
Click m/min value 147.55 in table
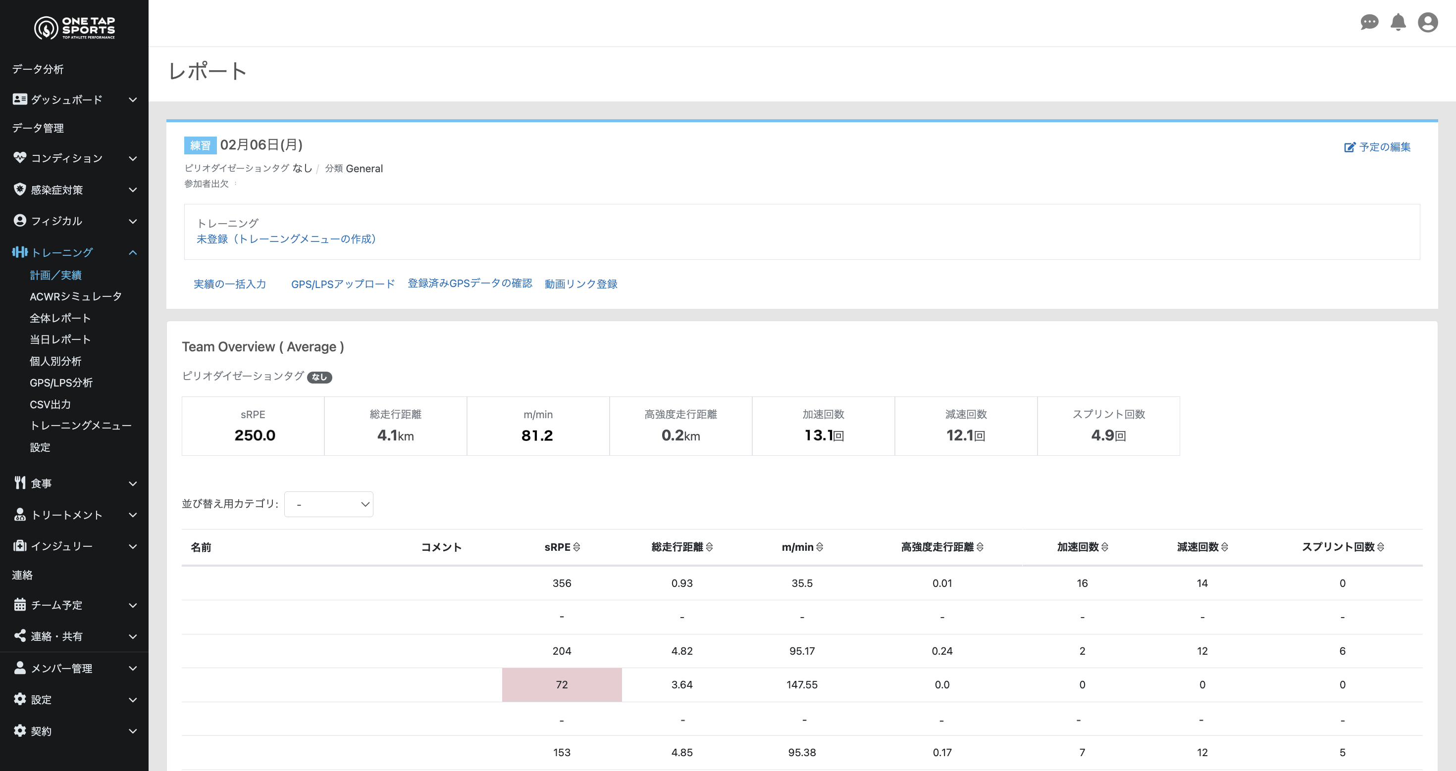(802, 684)
